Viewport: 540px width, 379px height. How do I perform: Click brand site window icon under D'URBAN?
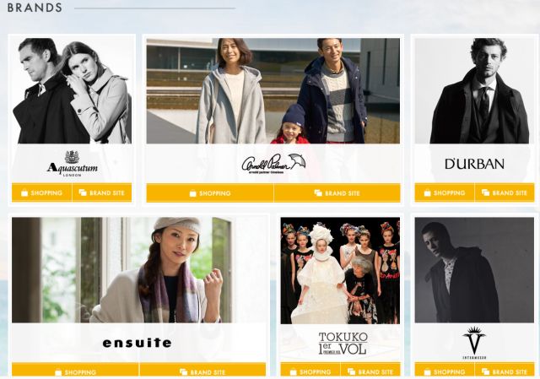[485, 192]
